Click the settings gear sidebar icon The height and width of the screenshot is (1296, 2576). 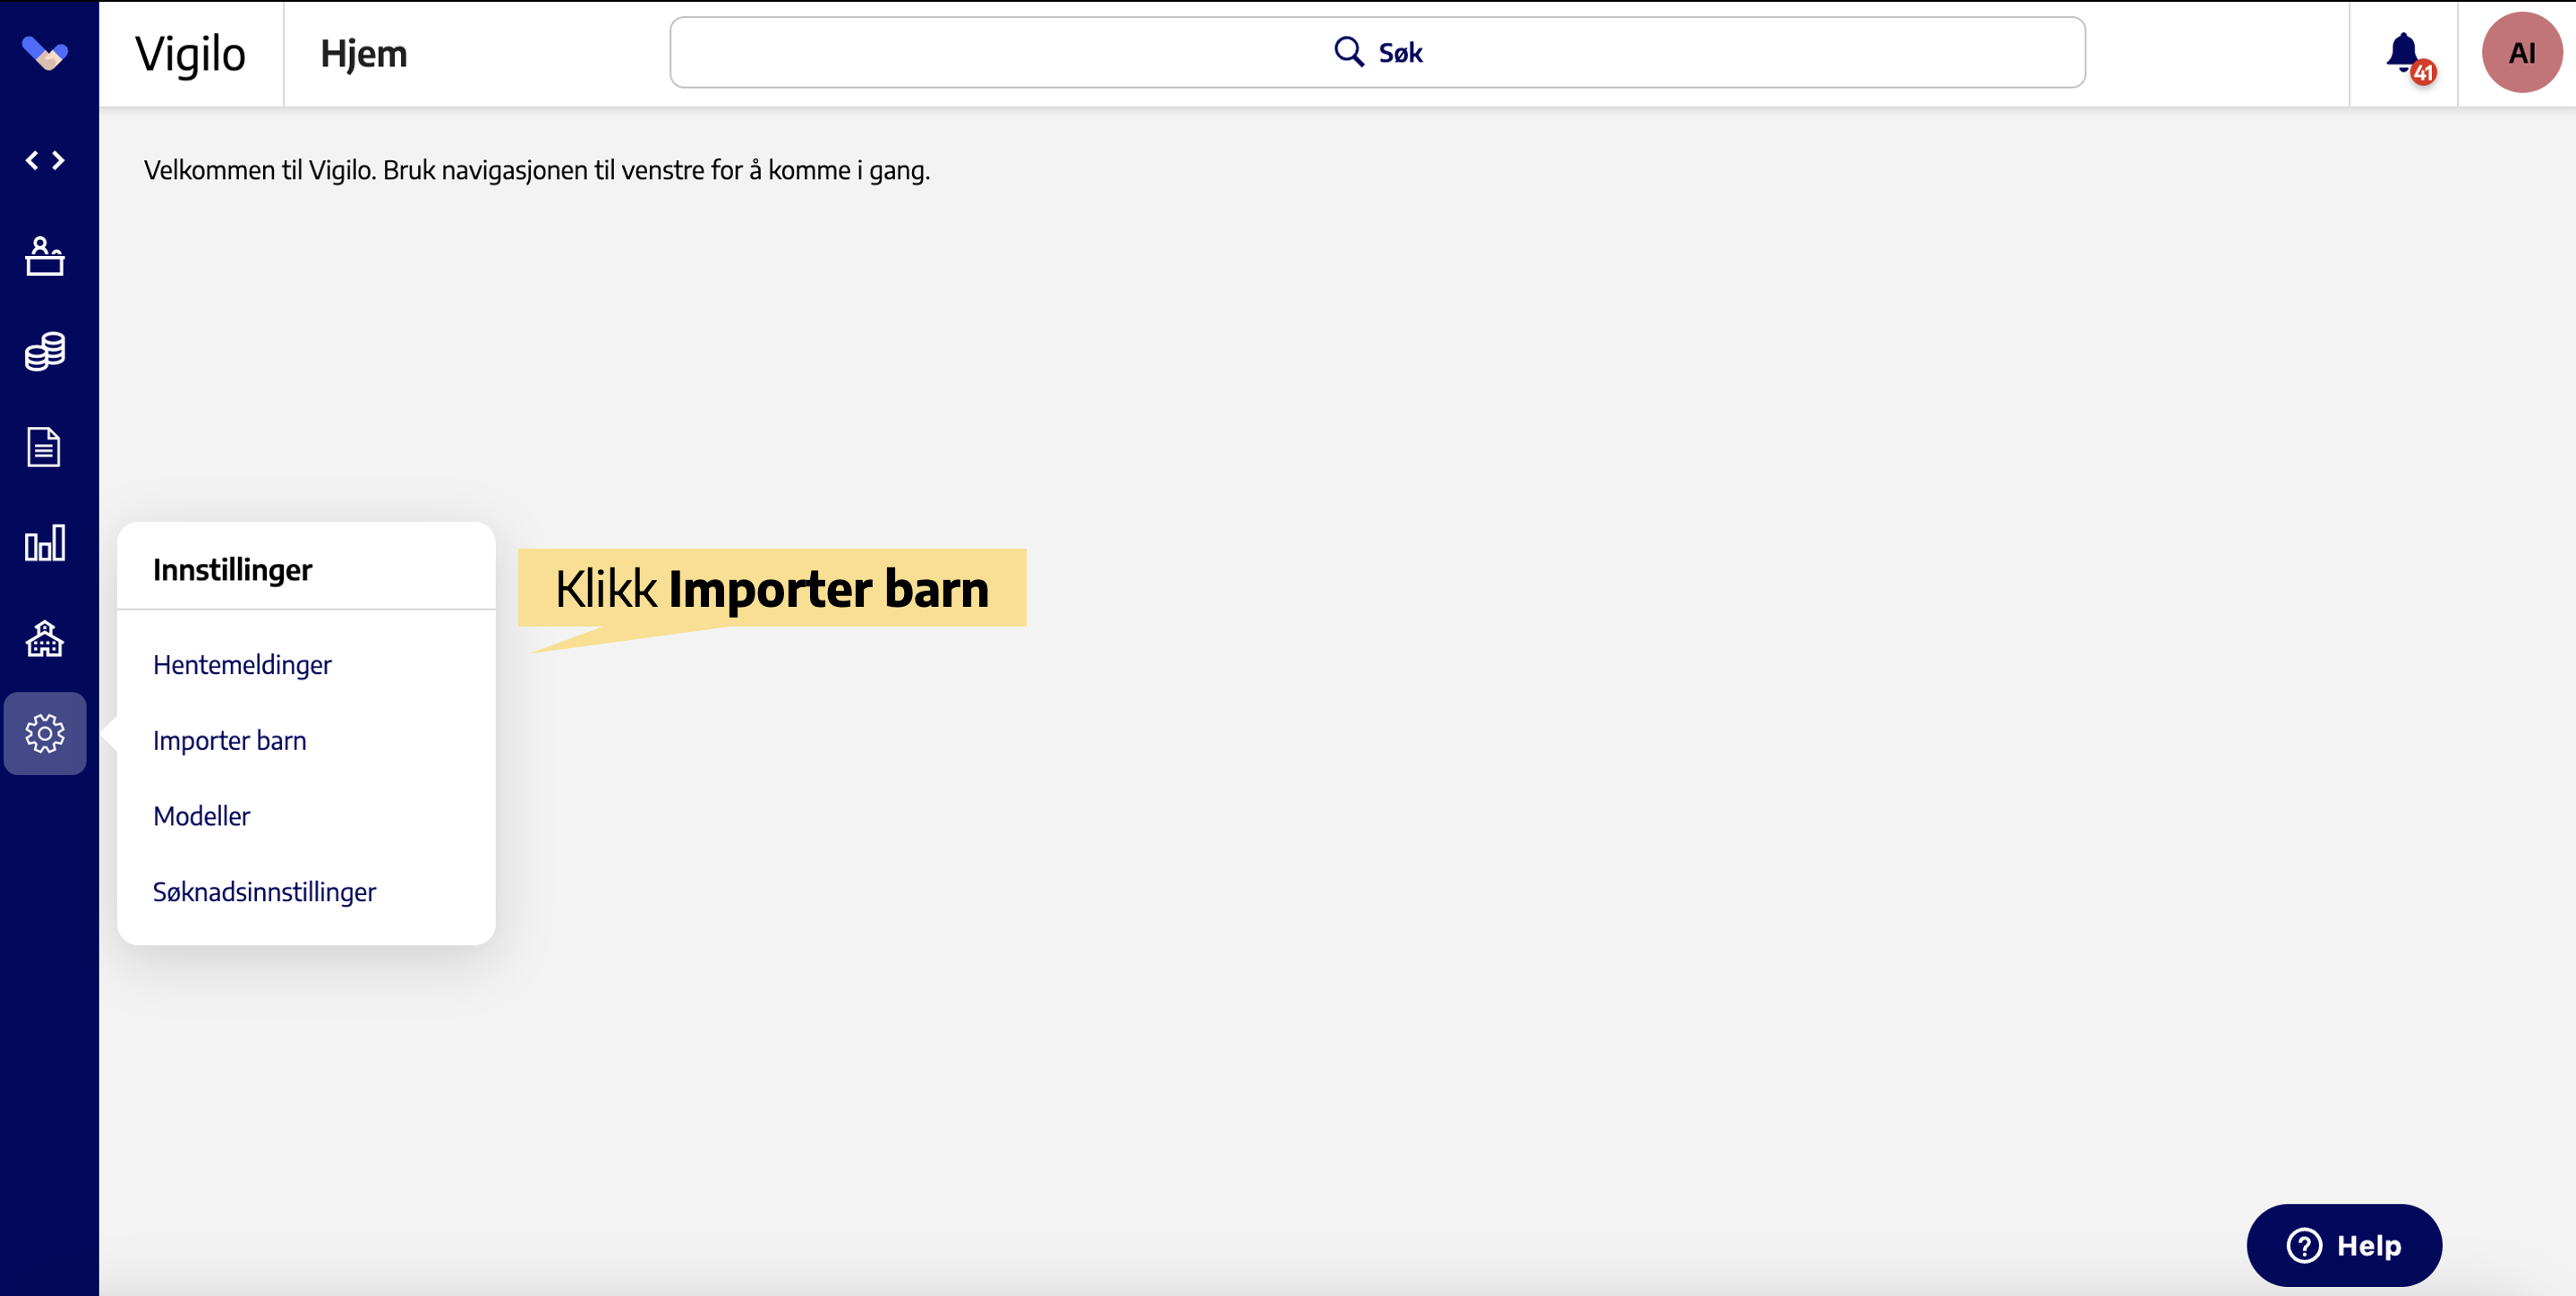pyautogui.click(x=45, y=733)
